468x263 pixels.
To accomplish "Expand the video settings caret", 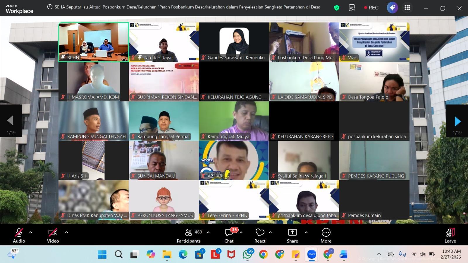I will 66,232.
